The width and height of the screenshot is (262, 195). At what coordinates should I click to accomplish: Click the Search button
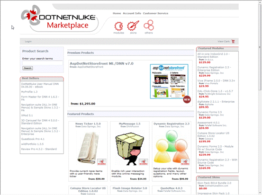point(27,68)
